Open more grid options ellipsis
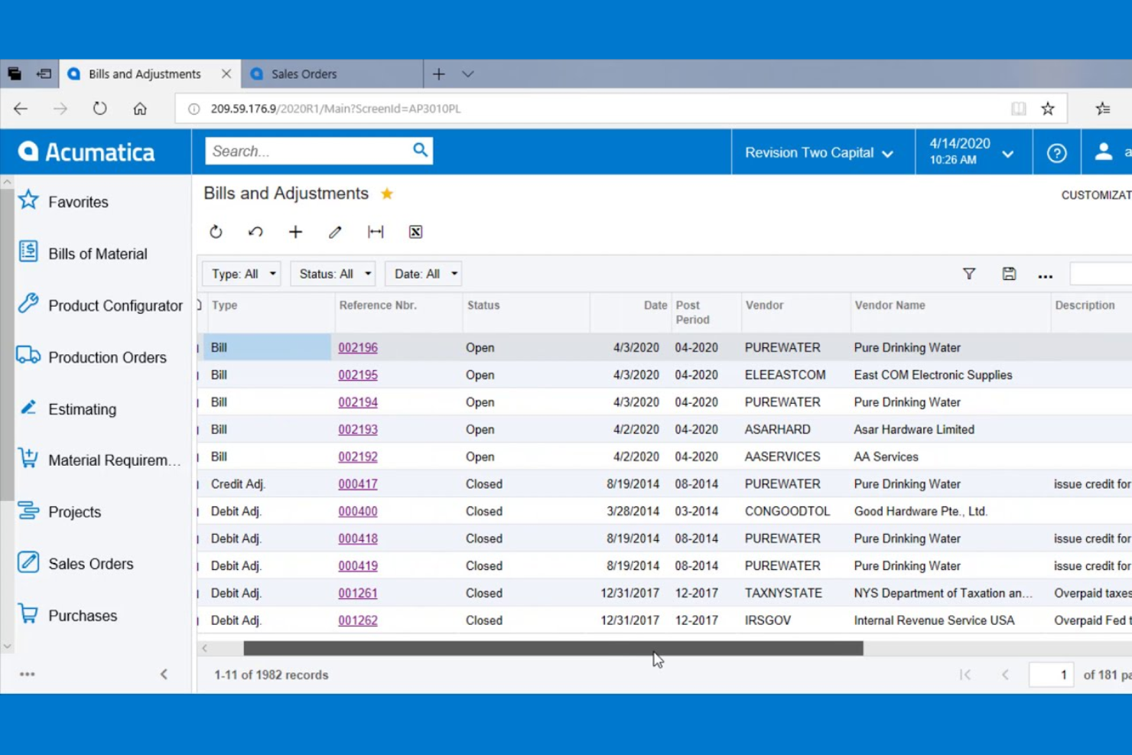 [1046, 275]
